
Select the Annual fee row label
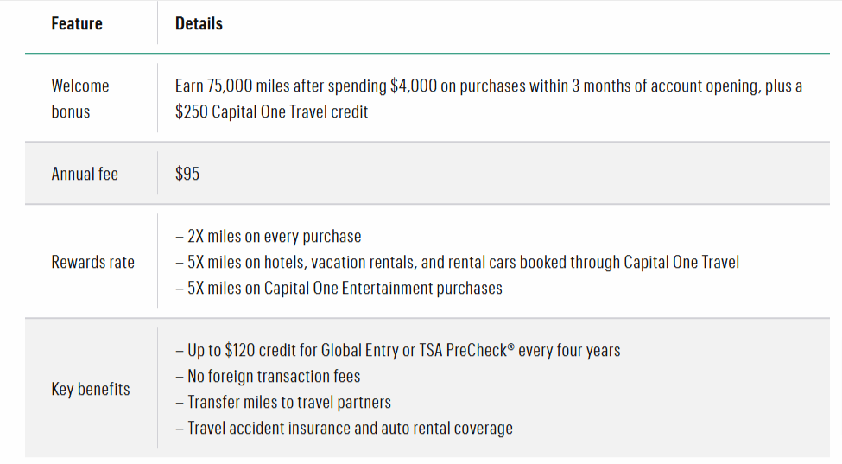[x=85, y=174]
